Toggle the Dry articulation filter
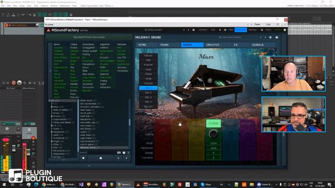 coord(84,57)
